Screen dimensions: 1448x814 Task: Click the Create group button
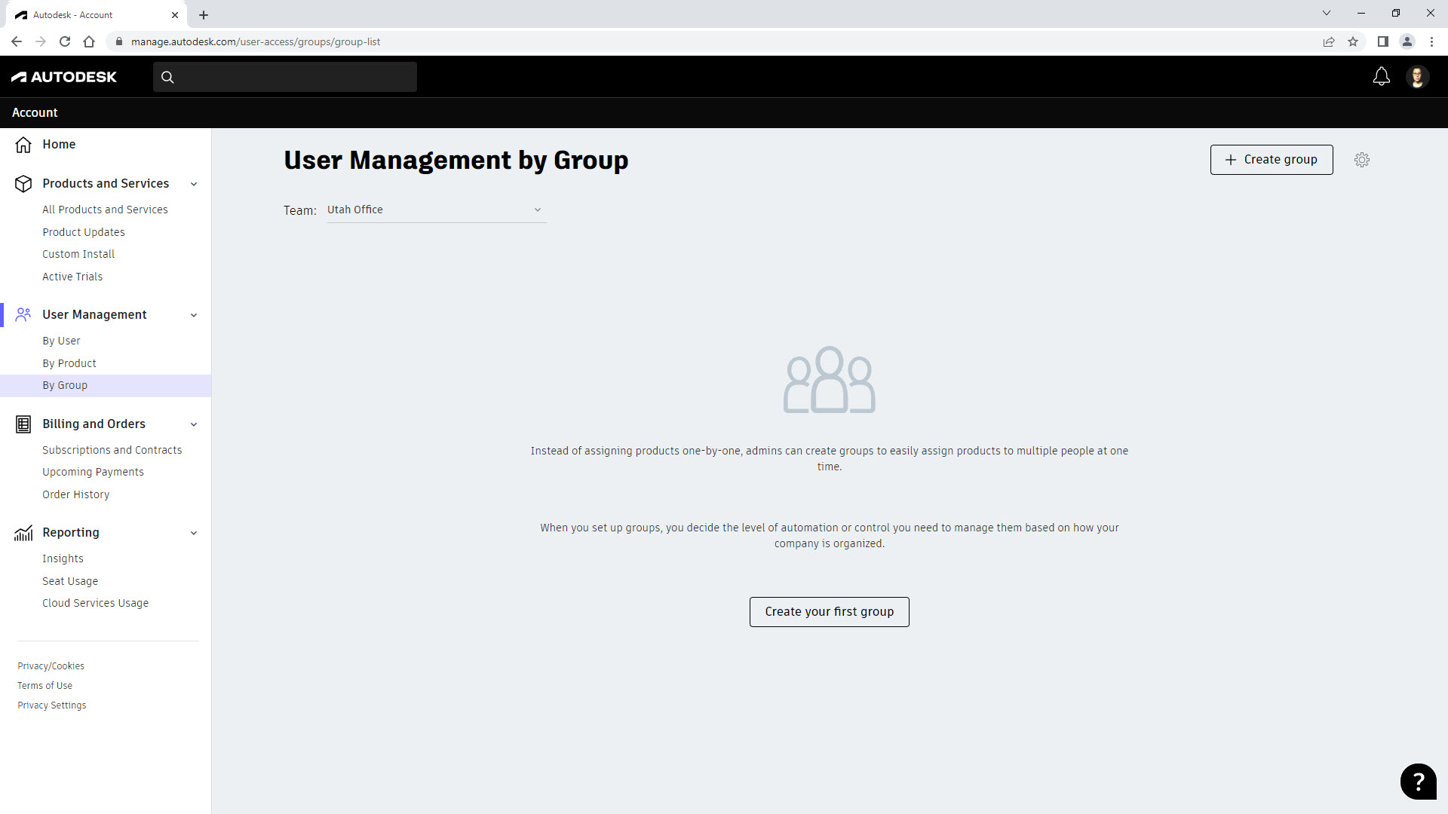tap(1272, 160)
